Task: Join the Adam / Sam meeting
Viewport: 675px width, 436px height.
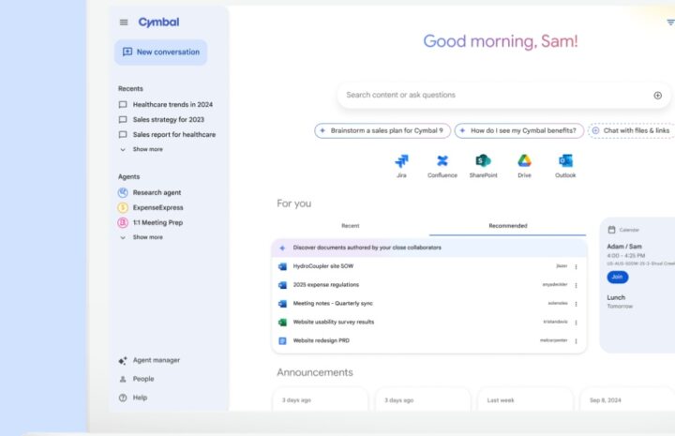Action: click(x=617, y=277)
